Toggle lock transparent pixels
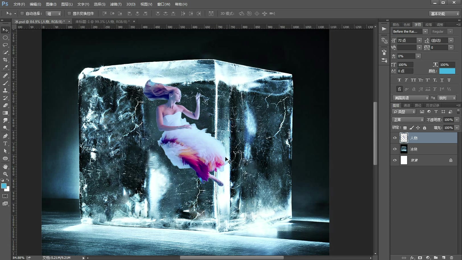This screenshot has width=462, height=260. (405, 128)
